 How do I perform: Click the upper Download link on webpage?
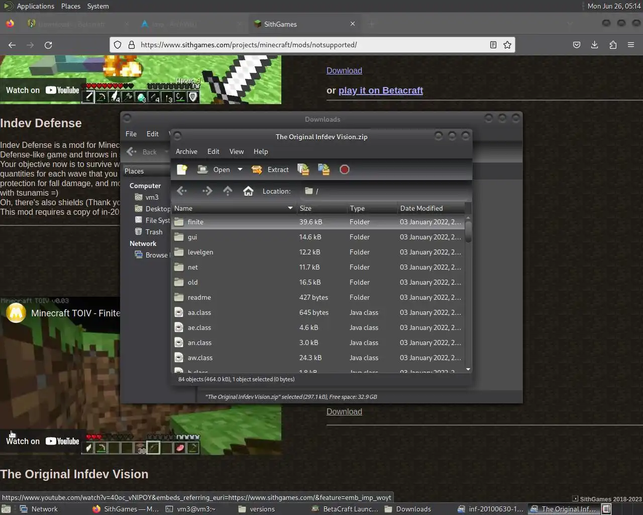344,70
